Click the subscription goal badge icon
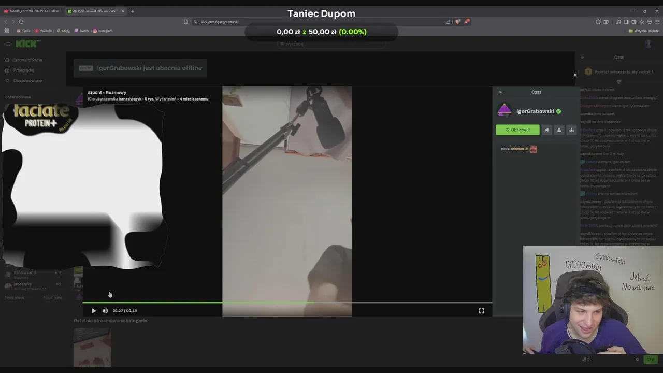 click(x=588, y=72)
